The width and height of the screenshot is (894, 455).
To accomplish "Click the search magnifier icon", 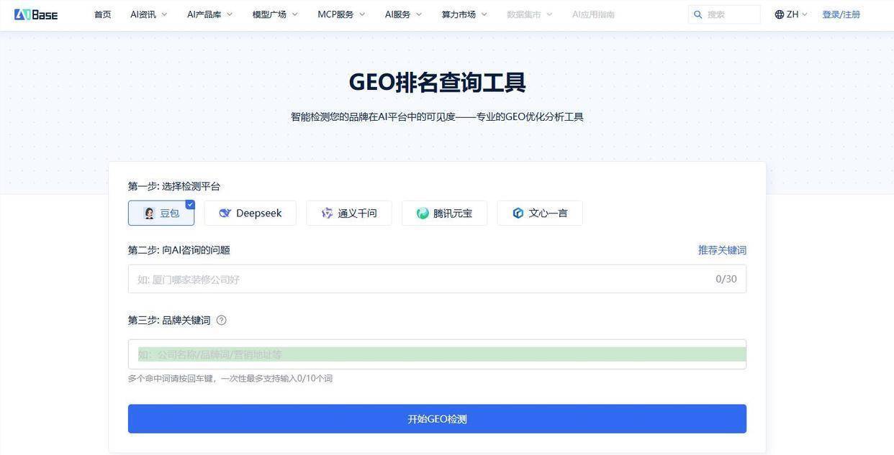I will [x=697, y=14].
